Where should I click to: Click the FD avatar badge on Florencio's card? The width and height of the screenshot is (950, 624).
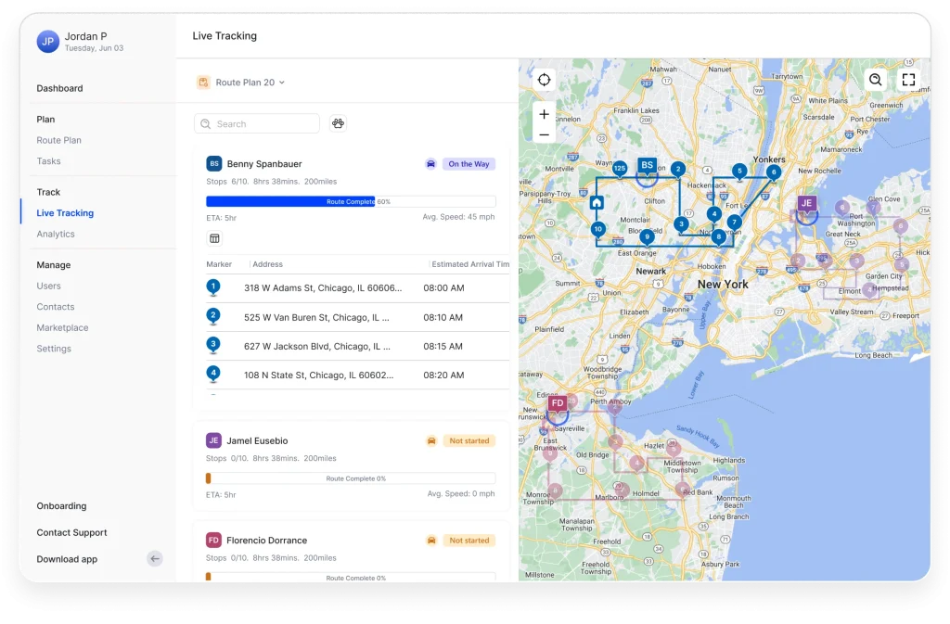click(x=213, y=541)
